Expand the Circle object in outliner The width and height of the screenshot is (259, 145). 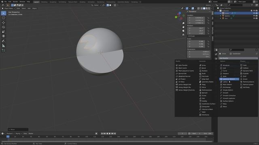pyautogui.click(x=221, y=13)
